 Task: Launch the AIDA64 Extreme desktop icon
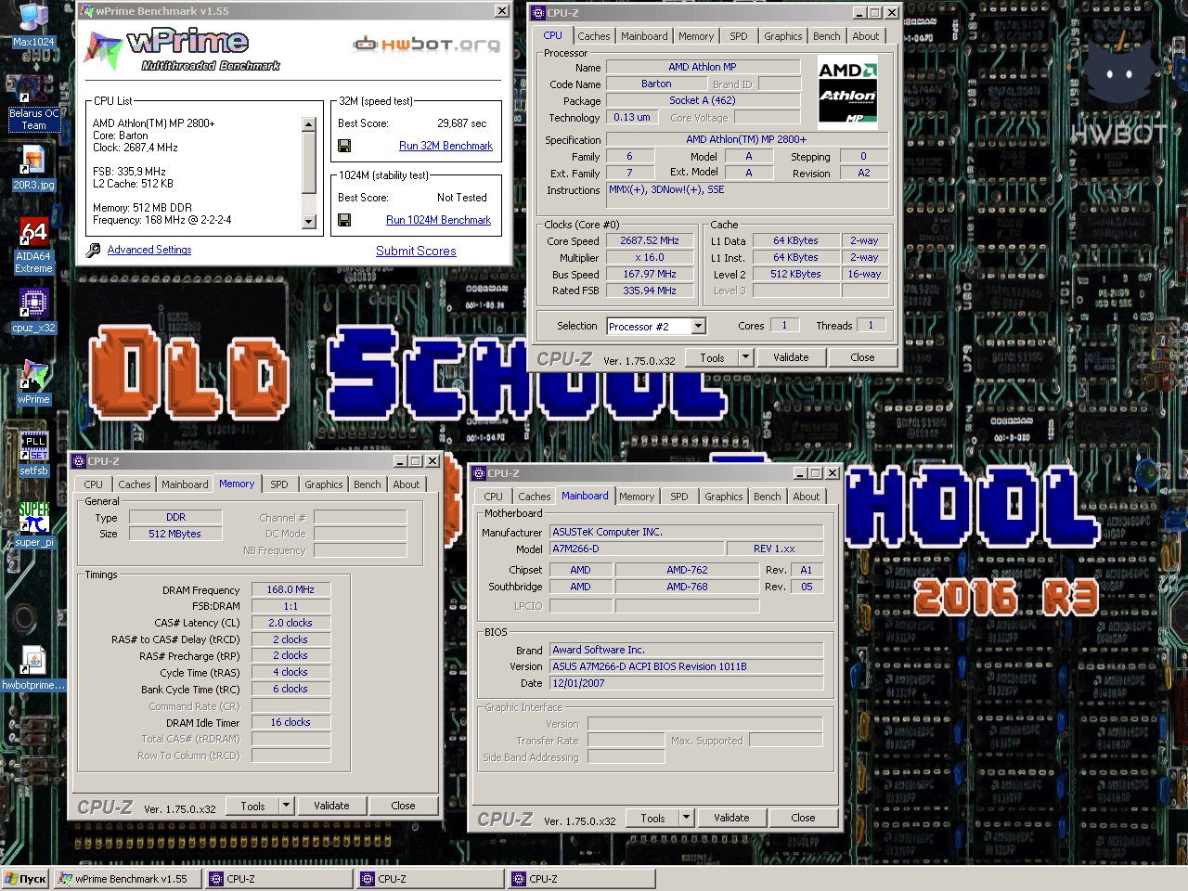pos(33,246)
